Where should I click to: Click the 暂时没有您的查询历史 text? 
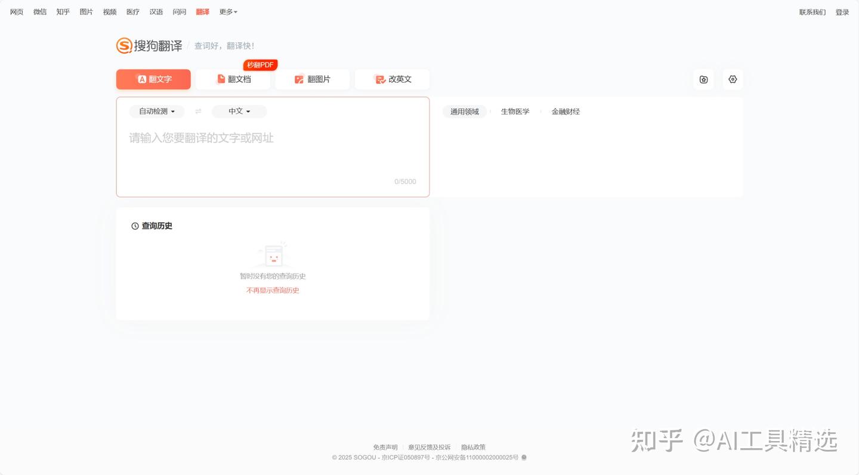(x=273, y=276)
